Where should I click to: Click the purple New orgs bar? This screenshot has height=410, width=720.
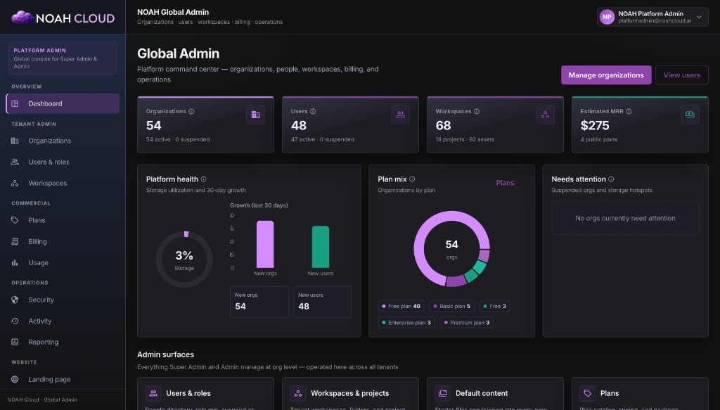click(265, 244)
